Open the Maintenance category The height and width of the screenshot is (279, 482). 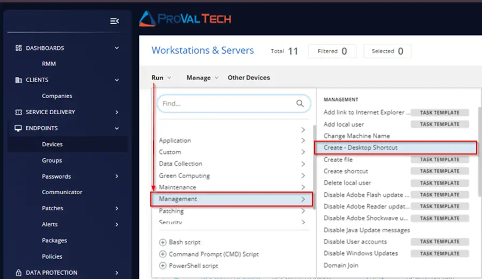[232, 187]
